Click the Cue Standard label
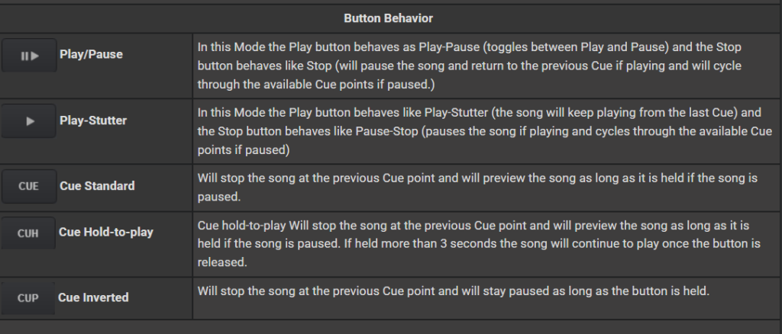 (97, 186)
